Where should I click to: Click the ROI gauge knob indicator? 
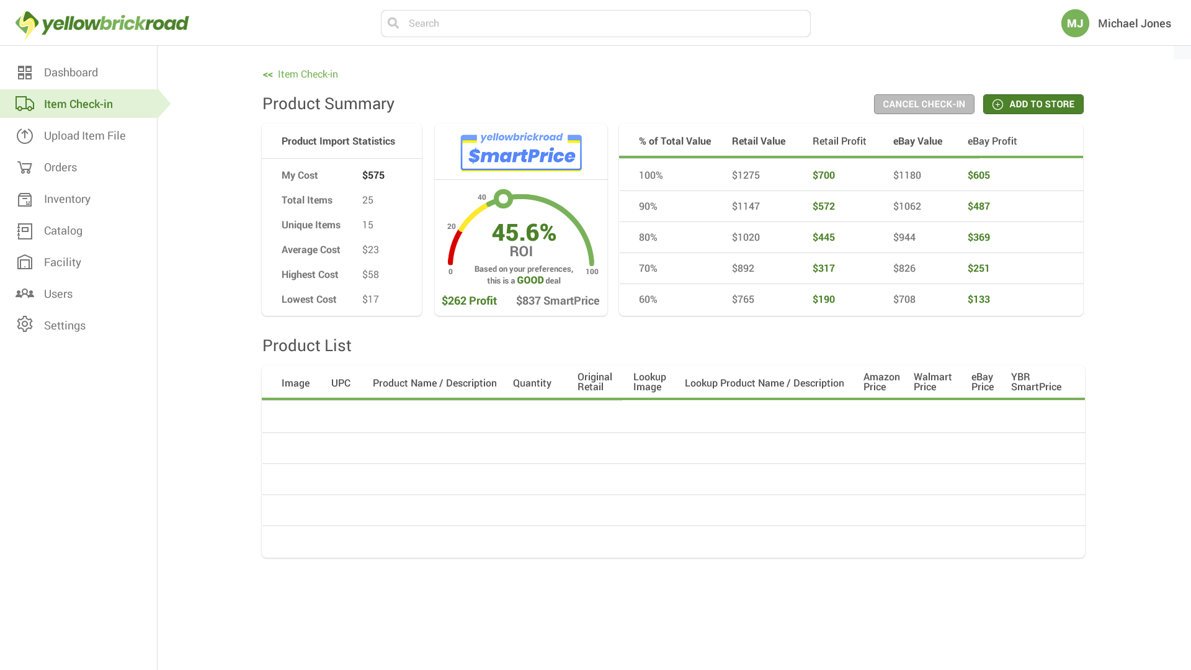(x=504, y=199)
